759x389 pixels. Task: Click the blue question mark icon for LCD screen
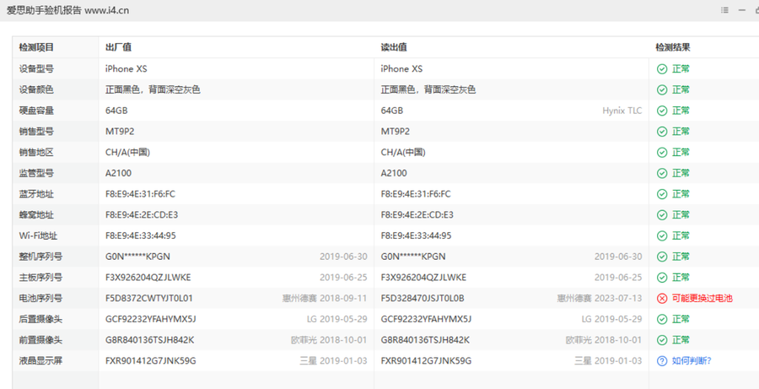[x=662, y=360]
